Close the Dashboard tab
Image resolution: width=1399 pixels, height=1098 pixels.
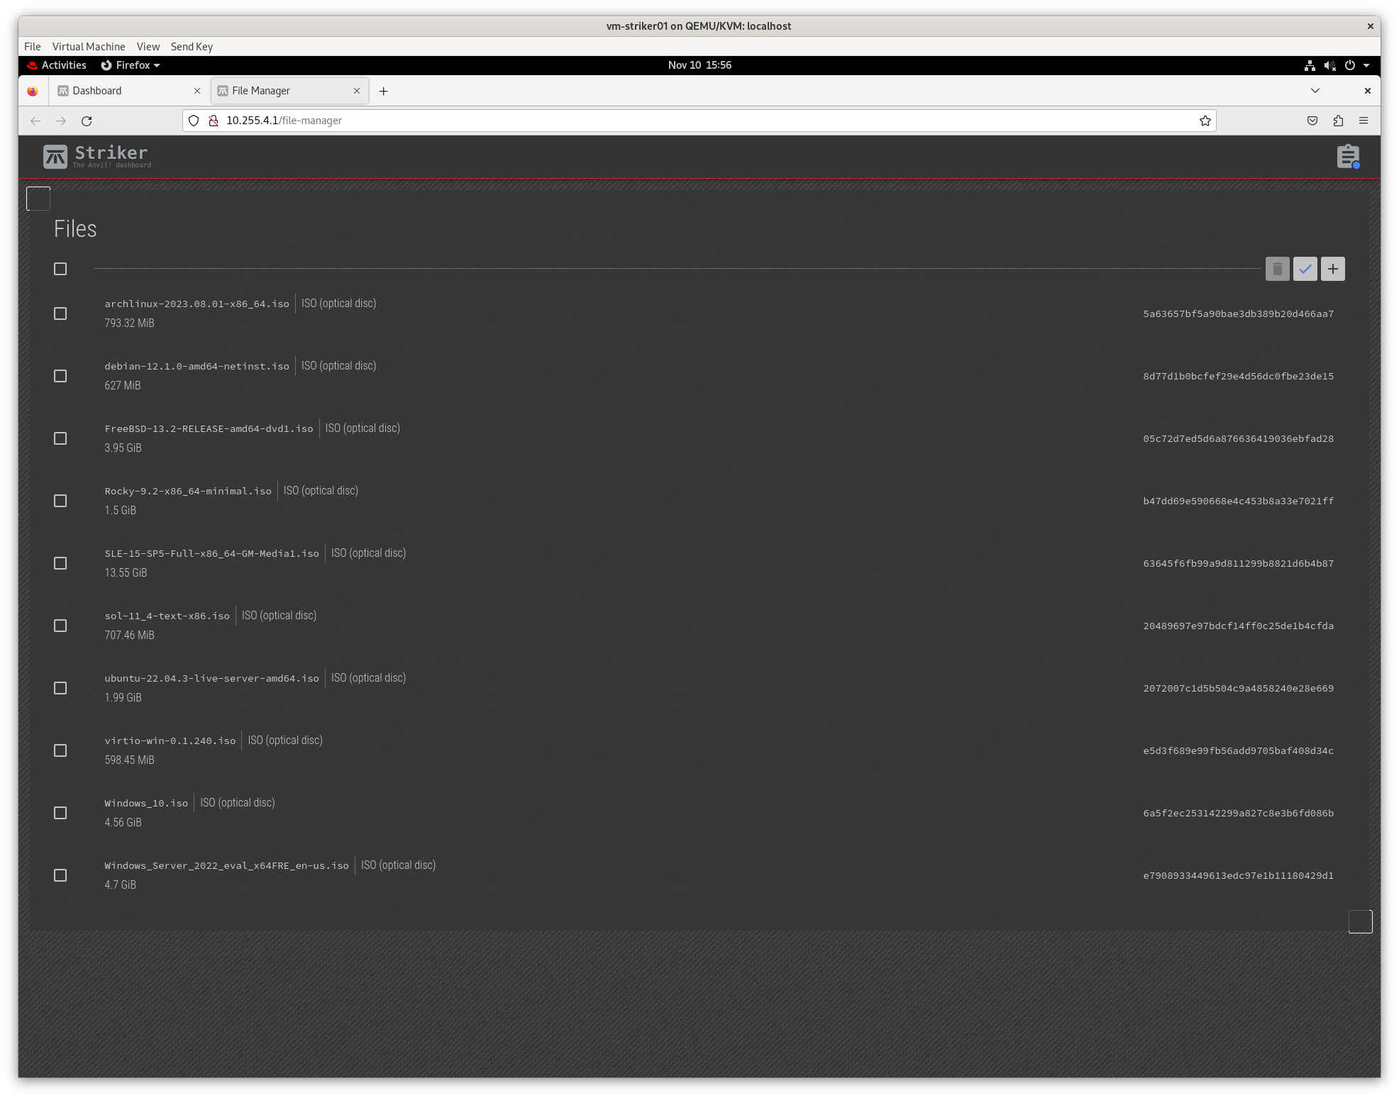[x=197, y=91]
